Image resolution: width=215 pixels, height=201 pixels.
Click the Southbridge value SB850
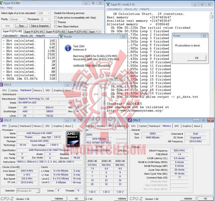(50, 111)
